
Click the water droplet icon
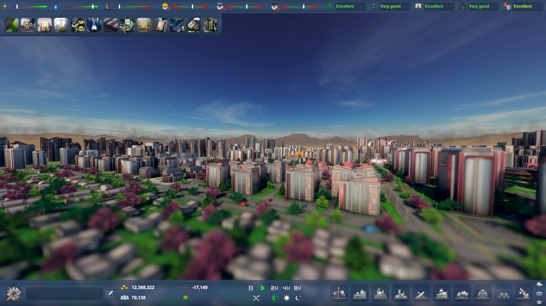tap(56, 6)
